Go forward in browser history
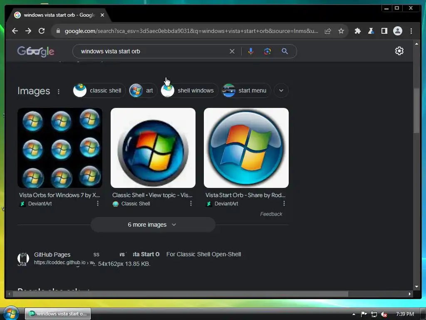Image resolution: width=426 pixels, height=320 pixels. (x=28, y=31)
